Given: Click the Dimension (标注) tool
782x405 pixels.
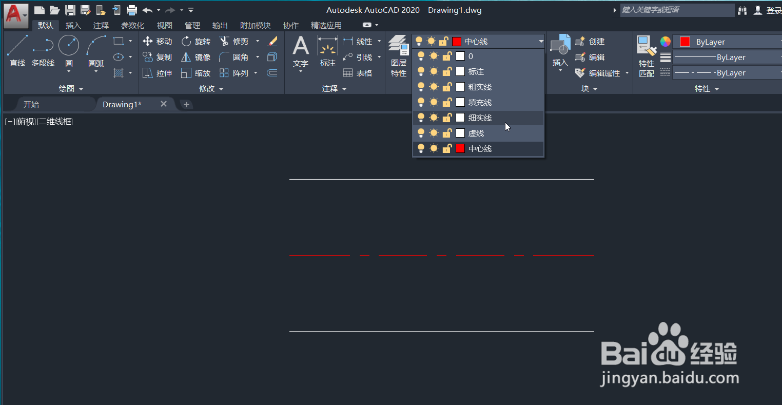Looking at the screenshot, I should (327, 51).
